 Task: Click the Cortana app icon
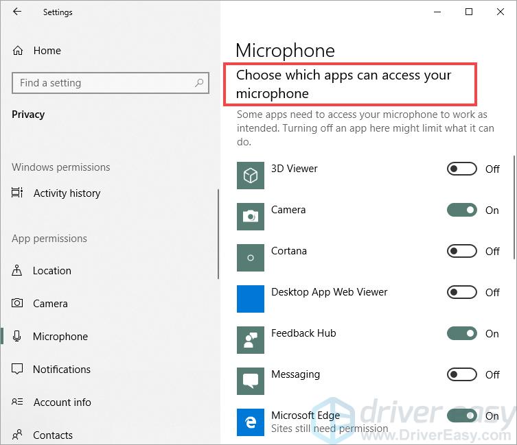250,258
